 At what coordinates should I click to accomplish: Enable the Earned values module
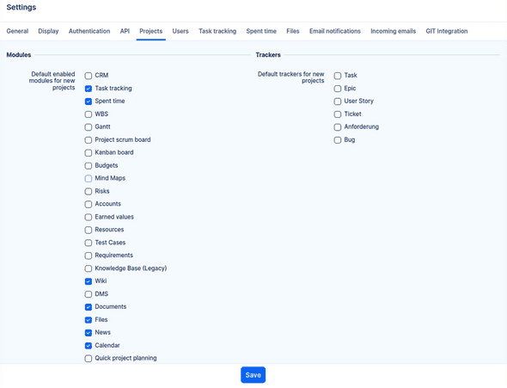89,217
